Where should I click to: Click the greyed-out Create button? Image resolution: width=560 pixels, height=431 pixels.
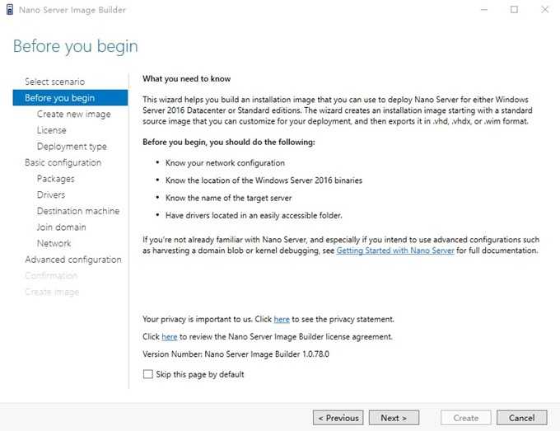466,418
